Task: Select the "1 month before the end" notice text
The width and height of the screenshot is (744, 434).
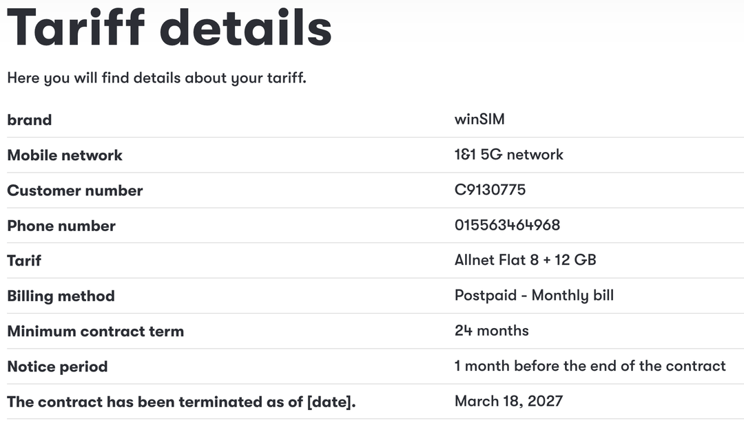Action: pos(590,366)
